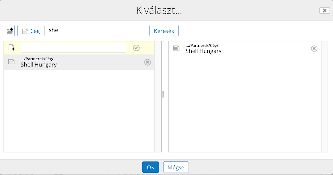Close the Kiválaszt dialog window
The width and height of the screenshot is (333, 175).
(x=325, y=11)
